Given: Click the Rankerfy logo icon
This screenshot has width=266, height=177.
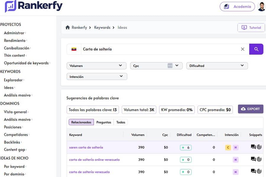Looking at the screenshot, I should pyautogui.click(x=11, y=6).
